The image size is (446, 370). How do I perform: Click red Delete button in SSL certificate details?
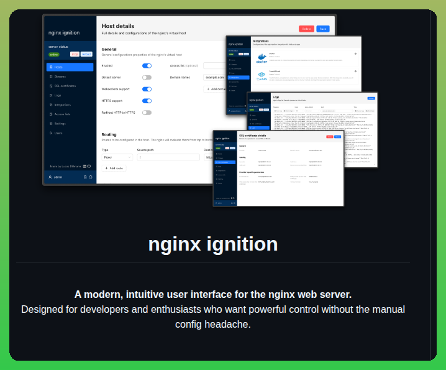pos(330,137)
